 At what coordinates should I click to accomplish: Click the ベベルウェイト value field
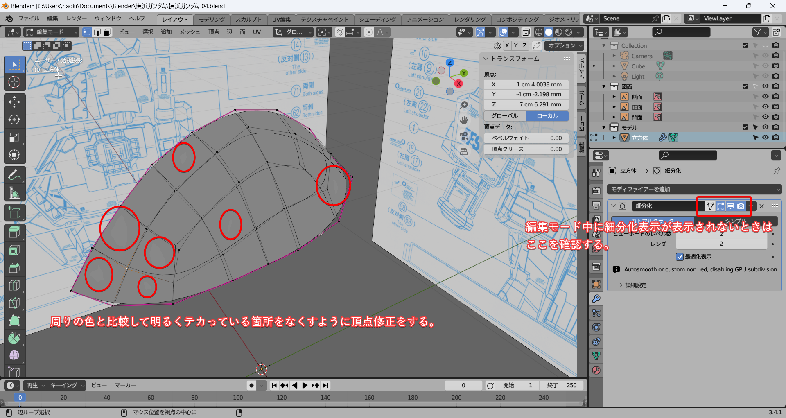coord(526,138)
